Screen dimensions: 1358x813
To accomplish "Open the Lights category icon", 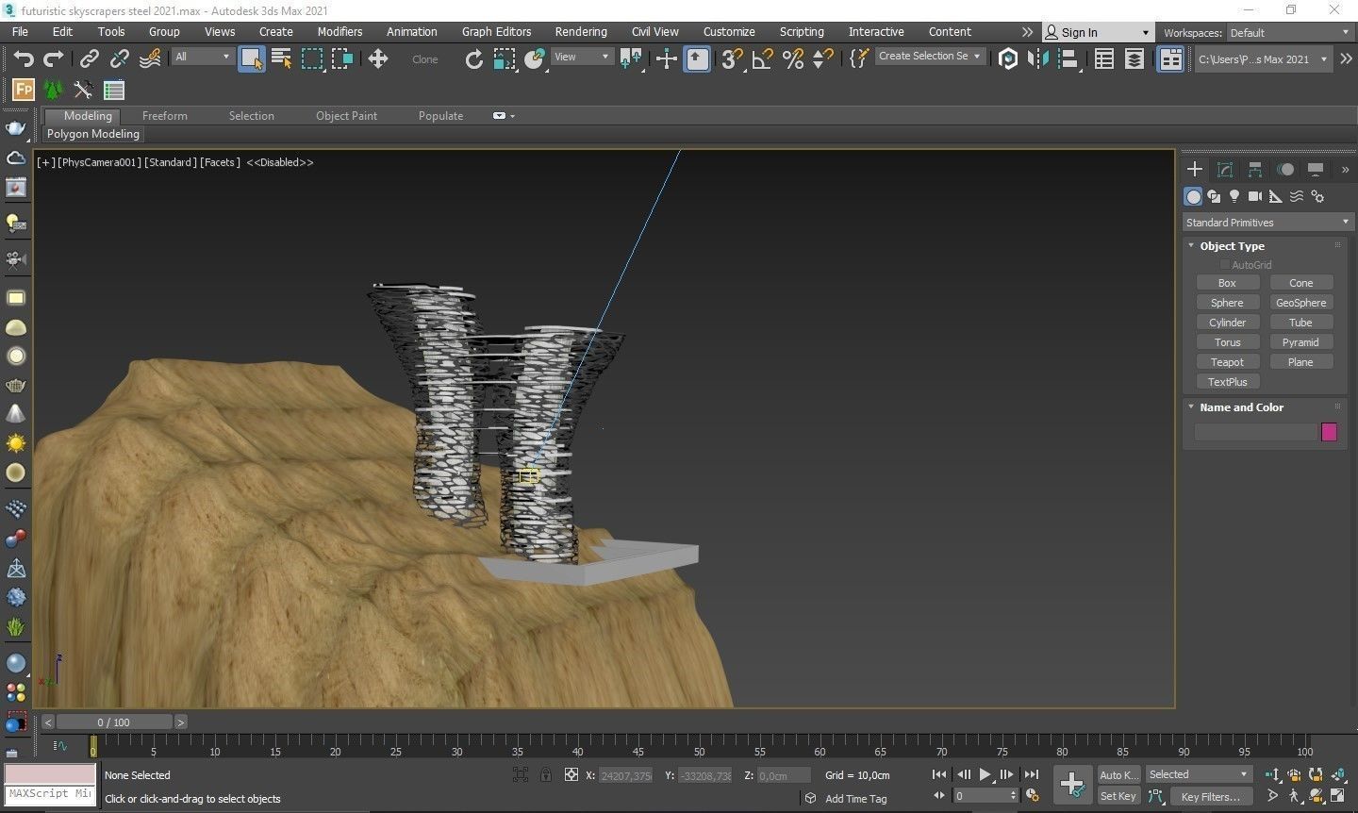I will click(1234, 196).
